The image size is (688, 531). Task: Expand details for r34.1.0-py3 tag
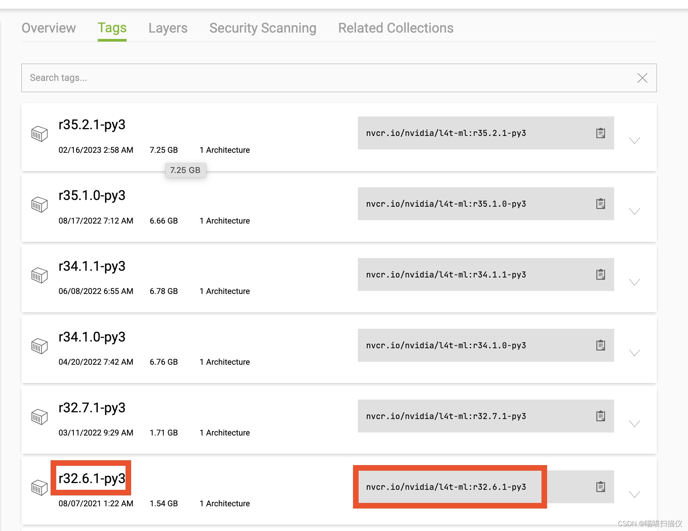point(634,353)
